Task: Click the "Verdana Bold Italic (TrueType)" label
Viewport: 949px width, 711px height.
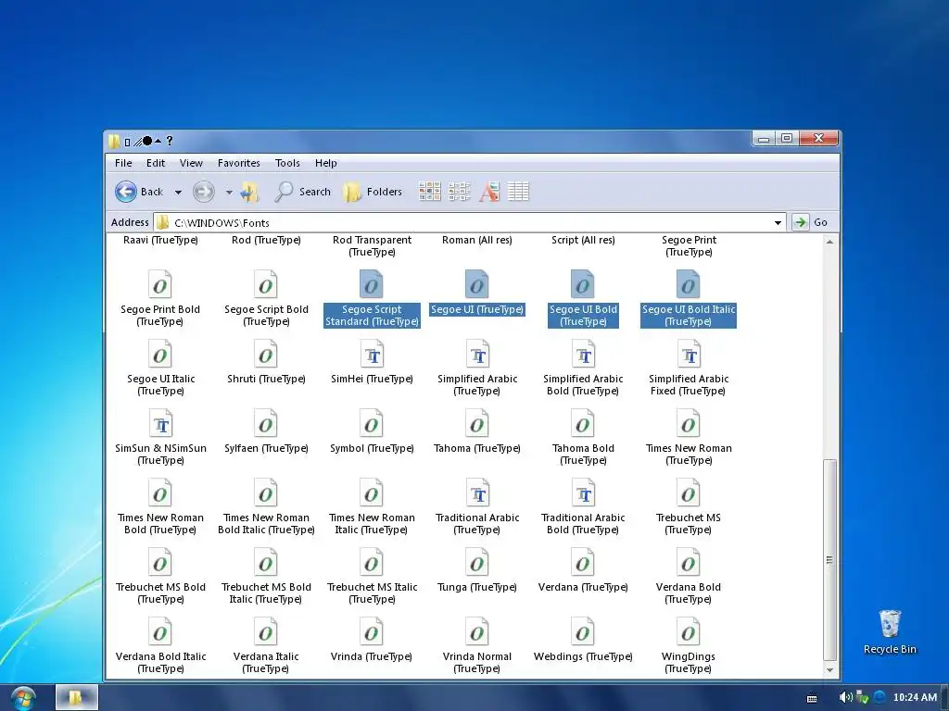Action: click(160, 663)
